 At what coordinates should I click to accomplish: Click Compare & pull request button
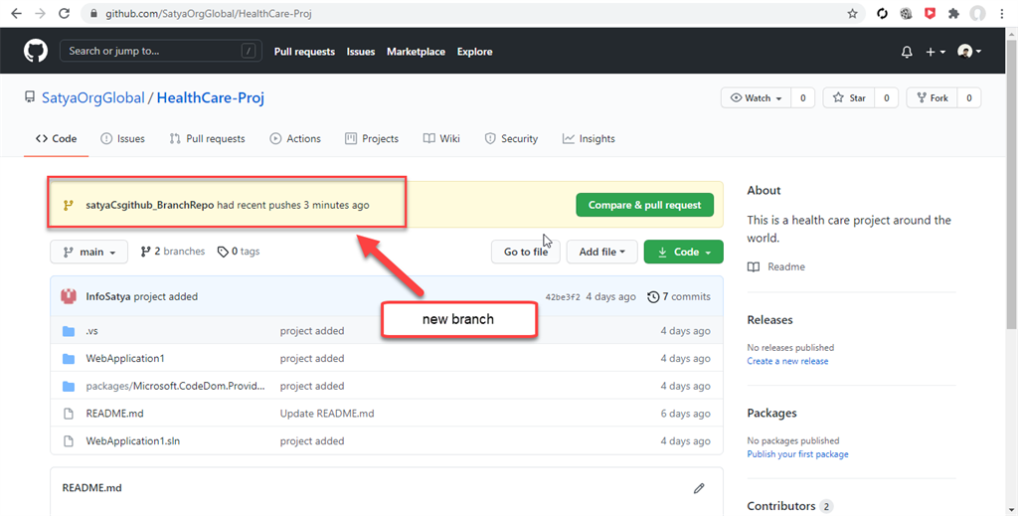pos(644,205)
